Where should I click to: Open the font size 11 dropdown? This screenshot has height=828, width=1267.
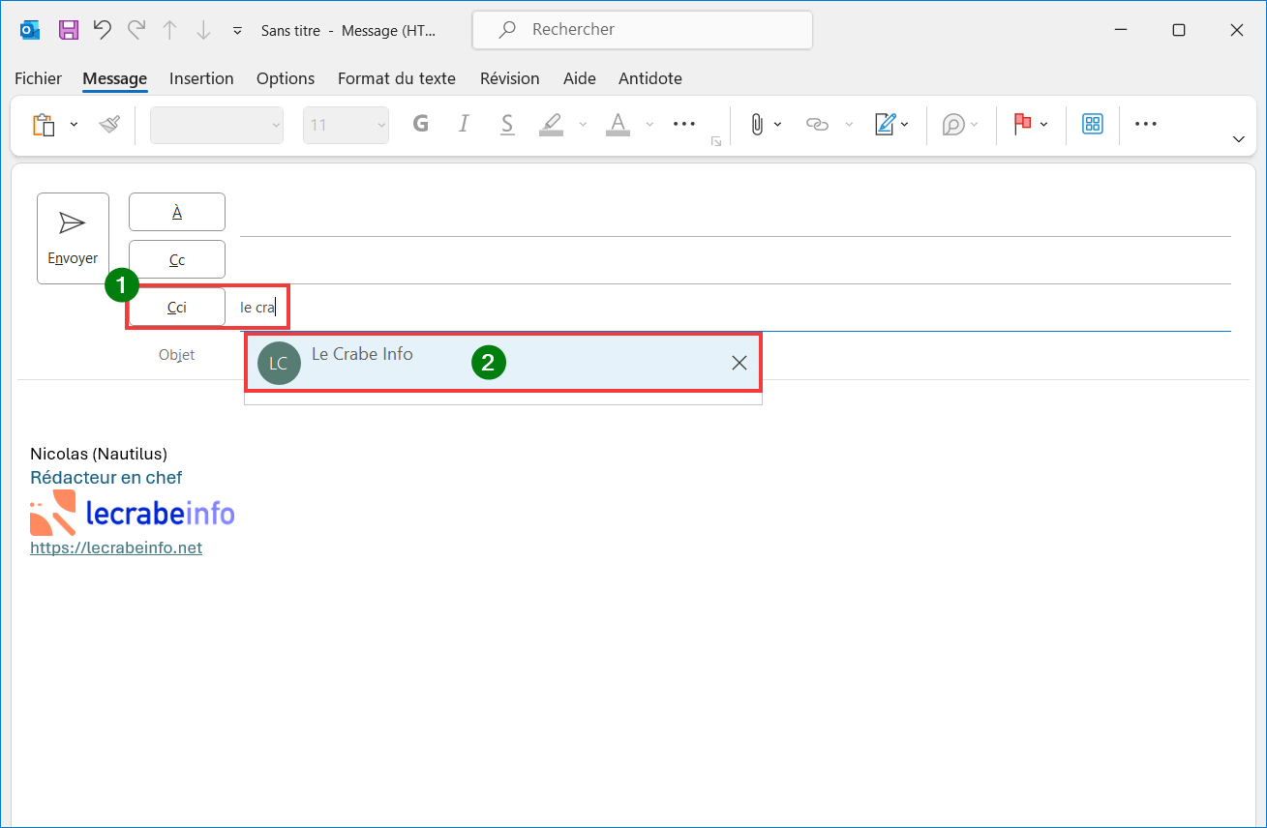tap(346, 125)
